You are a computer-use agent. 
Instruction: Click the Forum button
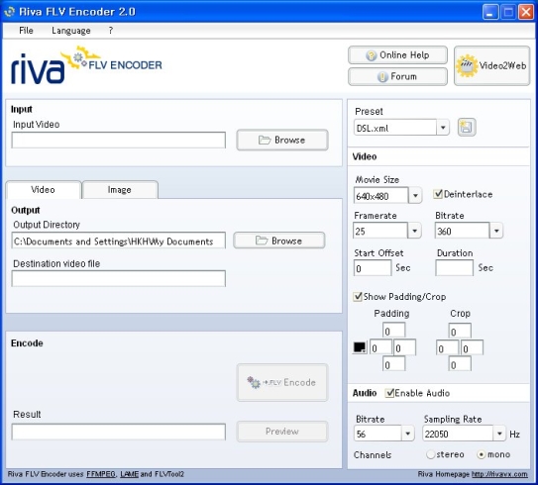coord(397,76)
